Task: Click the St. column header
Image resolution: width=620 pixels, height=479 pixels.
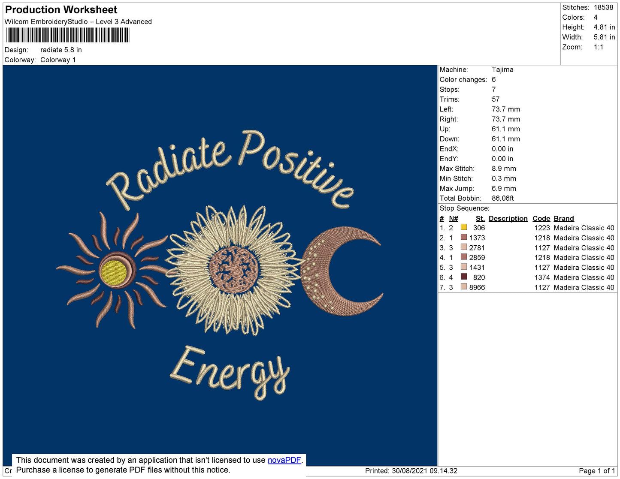Action: tap(480, 219)
